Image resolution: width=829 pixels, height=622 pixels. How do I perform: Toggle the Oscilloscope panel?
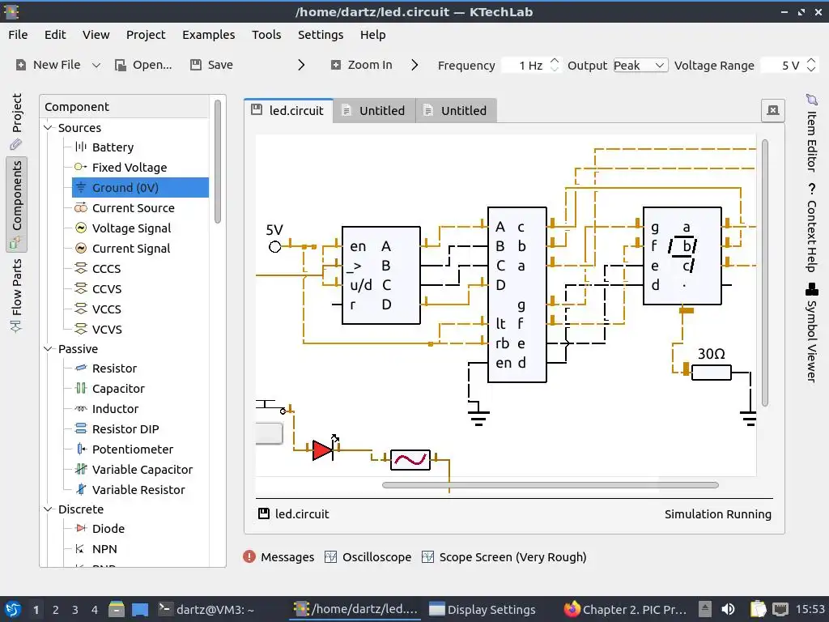[368, 557]
